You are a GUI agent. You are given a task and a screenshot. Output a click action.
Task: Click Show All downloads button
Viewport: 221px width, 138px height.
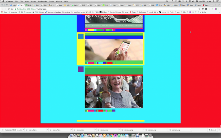(212, 130)
